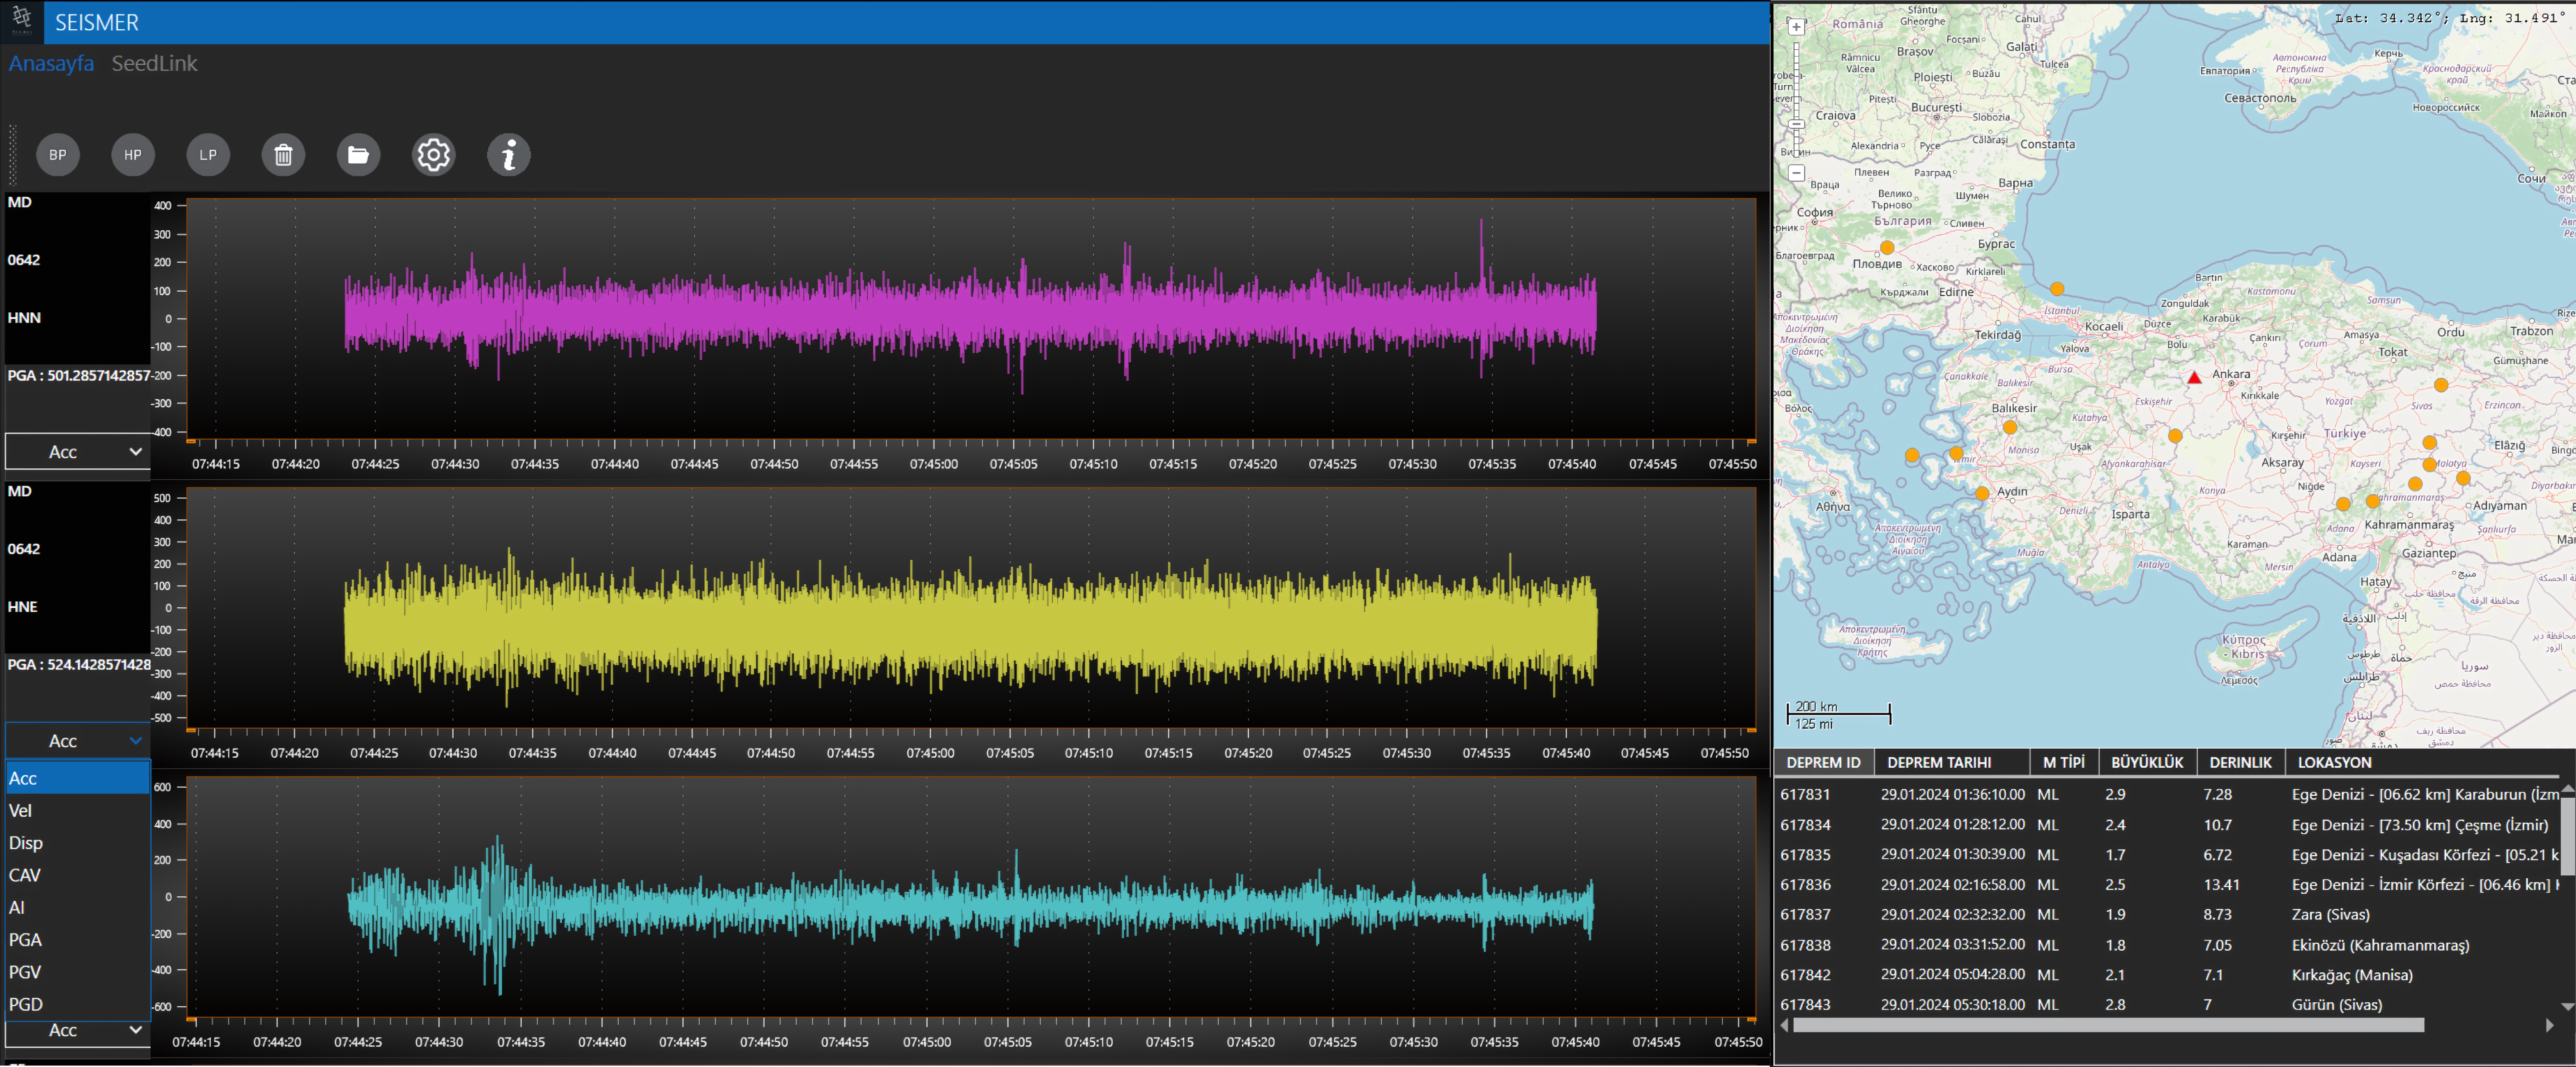Screen dimensions: 2576x1067
Task: Show info with the i icon
Action: click(x=509, y=155)
